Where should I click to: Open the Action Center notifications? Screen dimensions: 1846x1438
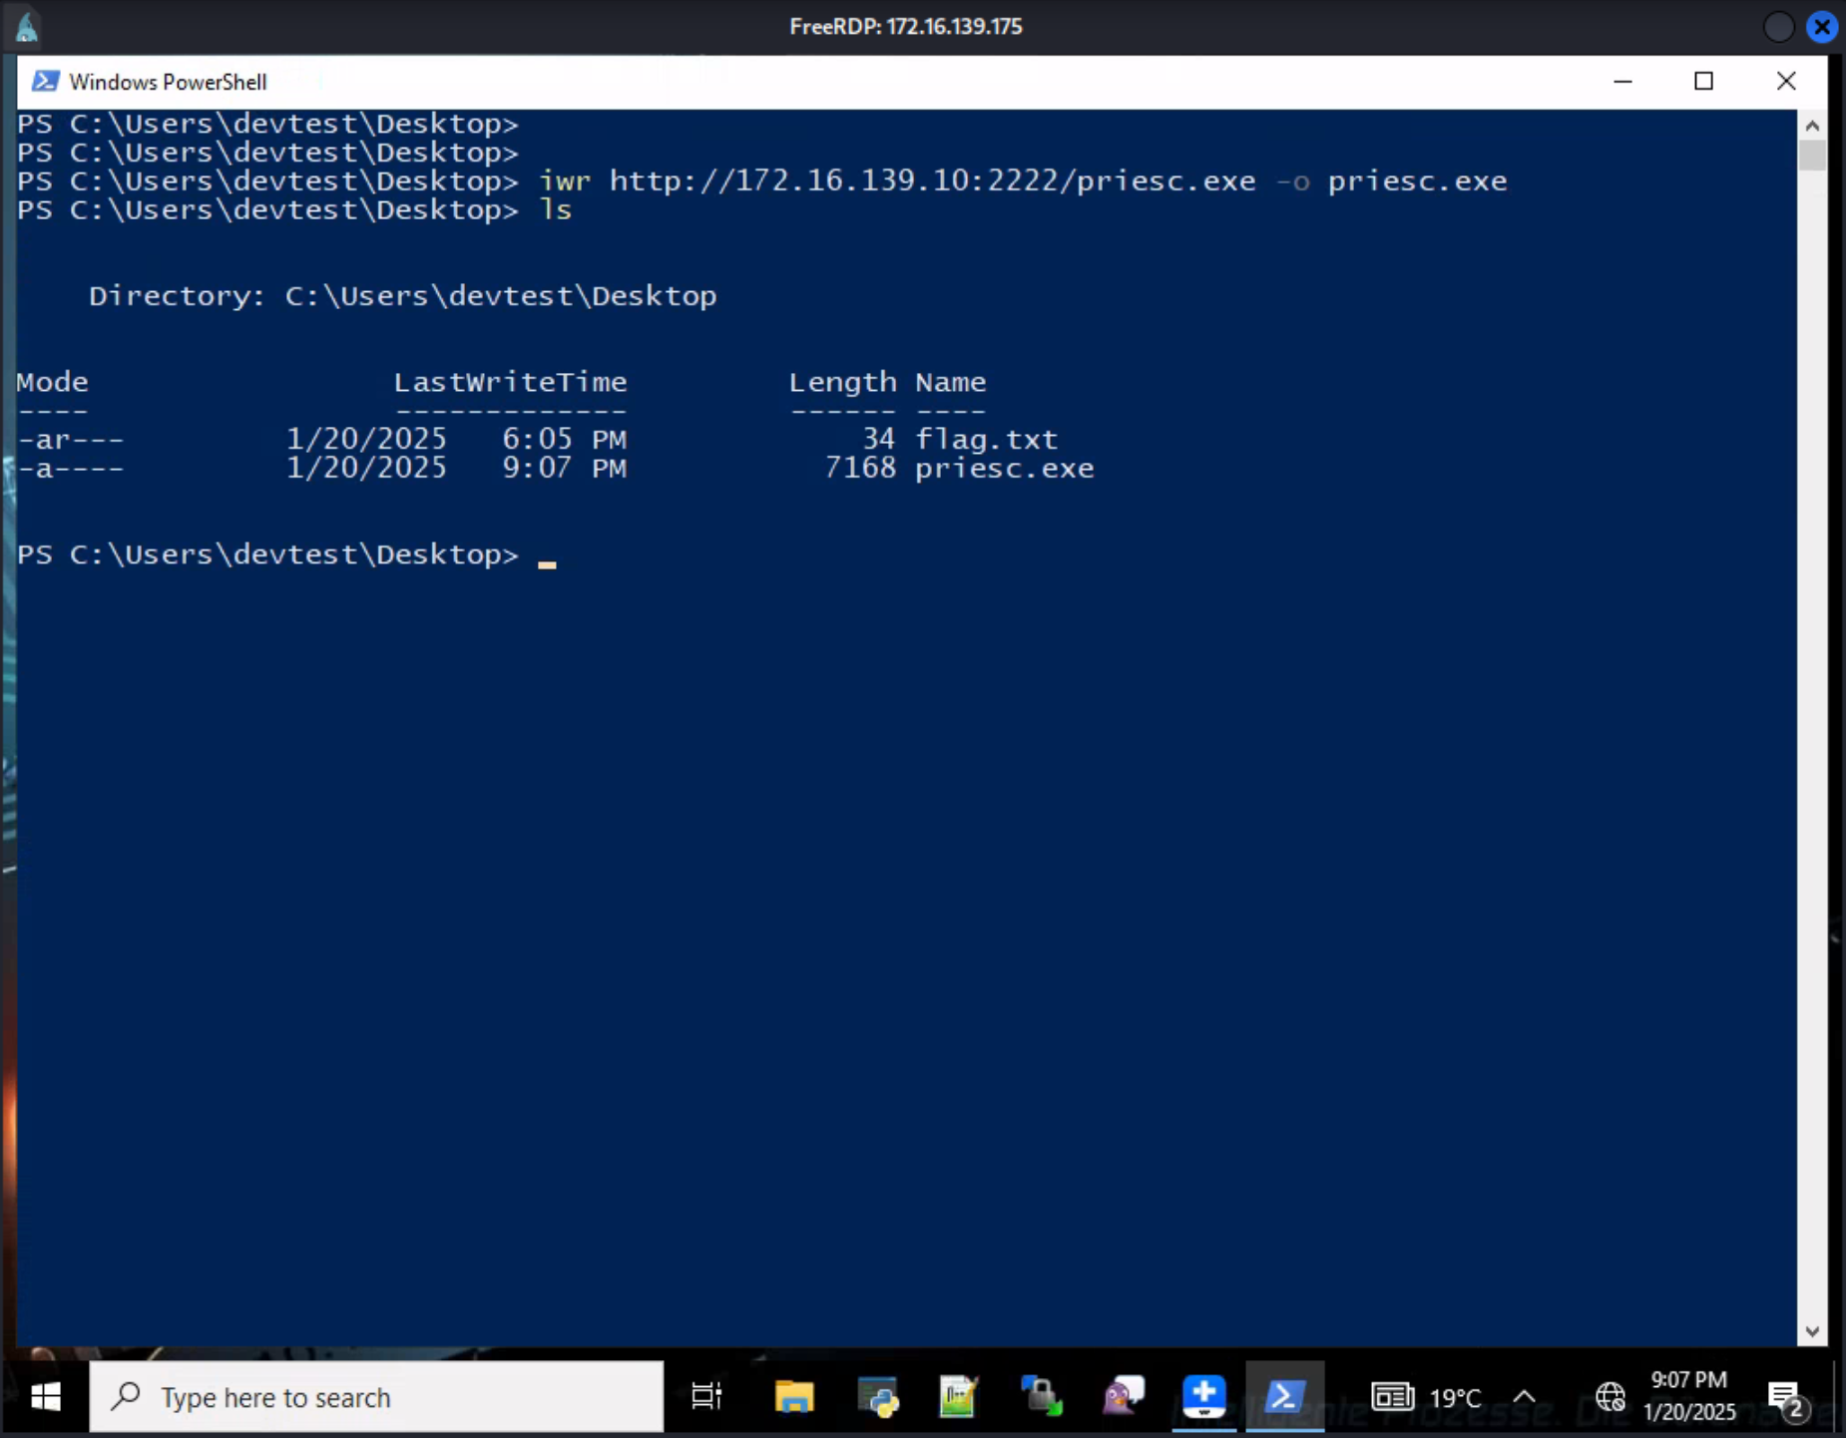point(1786,1398)
